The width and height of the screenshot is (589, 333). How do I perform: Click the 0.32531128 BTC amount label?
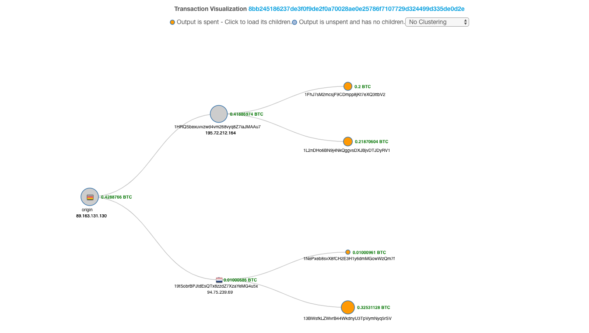tap(374, 308)
